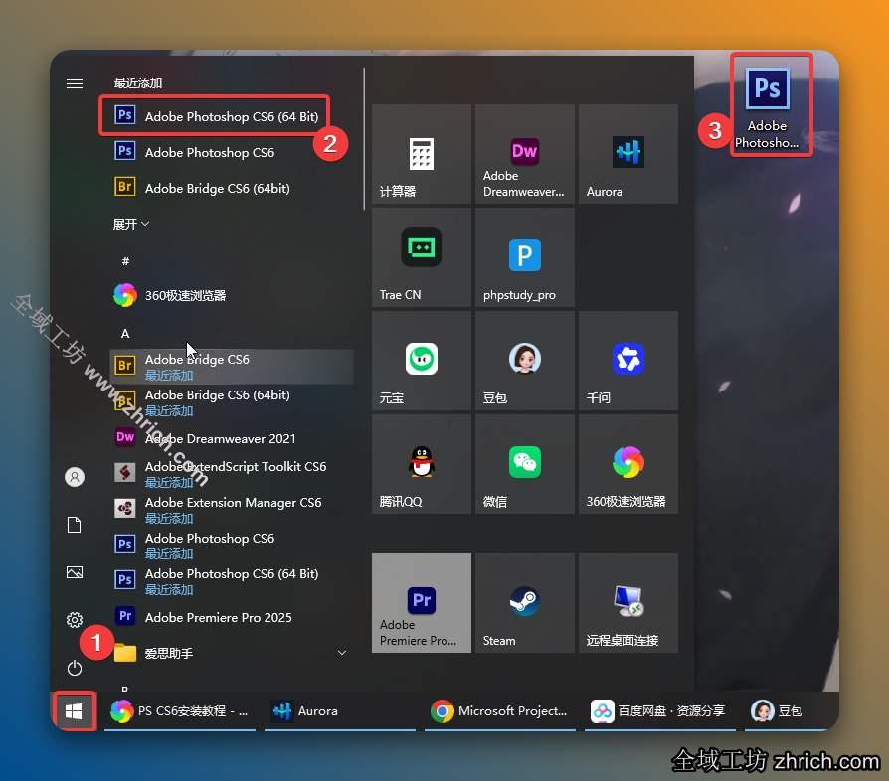Switch to Microsoft Project Chrome taskbar window
This screenshot has height=781, width=889.
pyautogui.click(x=500, y=710)
